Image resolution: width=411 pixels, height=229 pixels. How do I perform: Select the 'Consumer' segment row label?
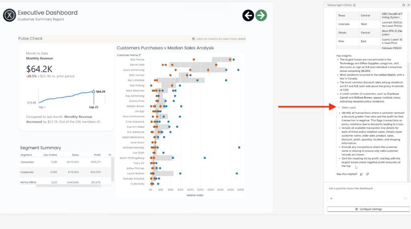pos(27,162)
